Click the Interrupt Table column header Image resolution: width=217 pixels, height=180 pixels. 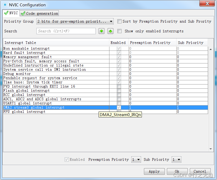pyautogui.click(x=56, y=43)
